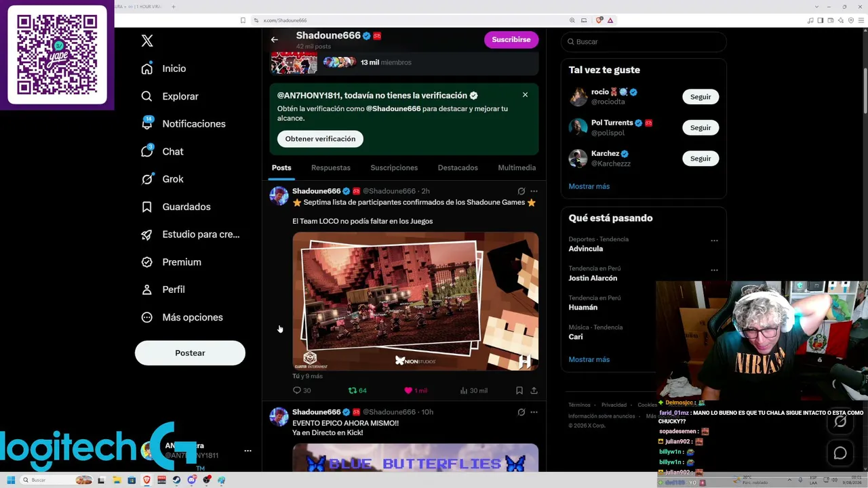Open Chat in the sidebar
Viewport: 868px width, 488px height.
(x=162, y=151)
